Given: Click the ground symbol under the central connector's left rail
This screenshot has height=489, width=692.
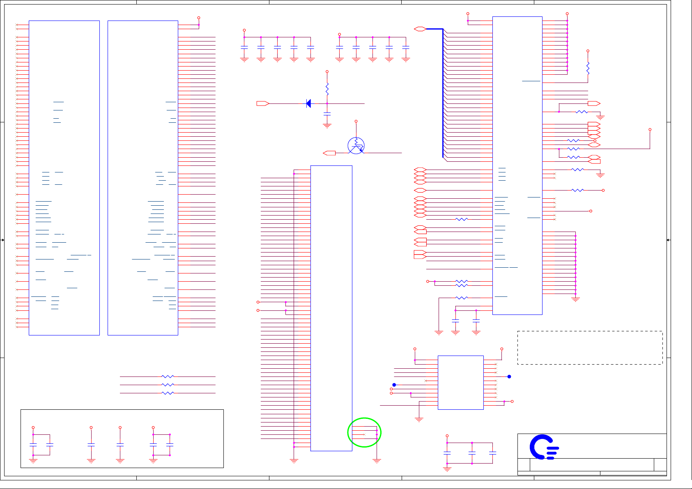Looking at the screenshot, I should [294, 461].
